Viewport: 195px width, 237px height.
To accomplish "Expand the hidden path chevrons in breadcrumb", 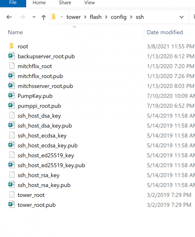I will pos(62,17).
